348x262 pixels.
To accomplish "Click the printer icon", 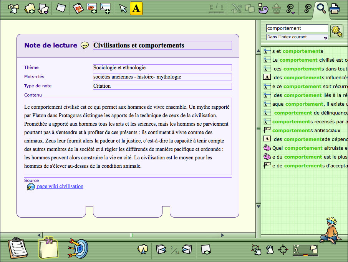I will pyautogui.click(x=335, y=9).
